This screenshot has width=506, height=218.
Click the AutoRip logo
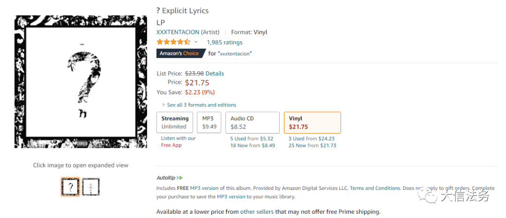coord(170,178)
